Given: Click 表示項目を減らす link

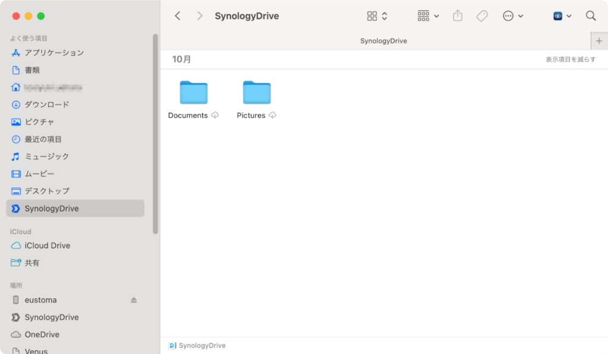Looking at the screenshot, I should pos(571,59).
